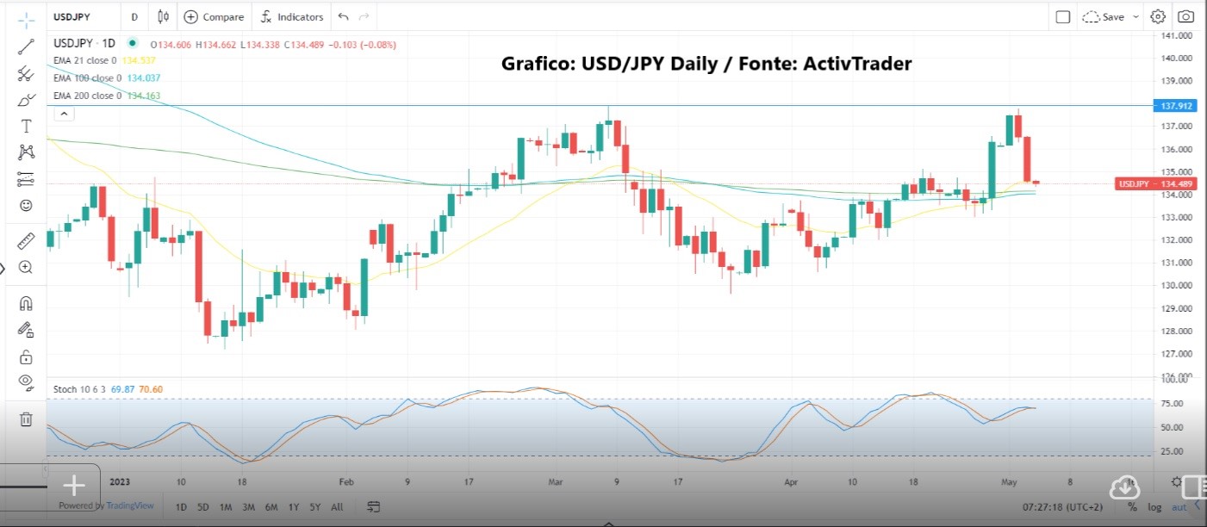Open the D timeframe interval dropdown
Image resolution: width=1207 pixels, height=527 pixels.
click(x=134, y=16)
